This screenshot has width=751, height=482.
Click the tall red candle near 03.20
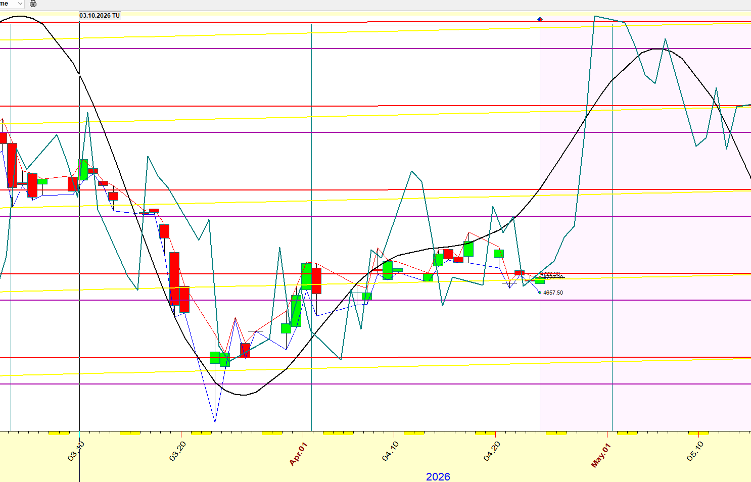point(174,278)
